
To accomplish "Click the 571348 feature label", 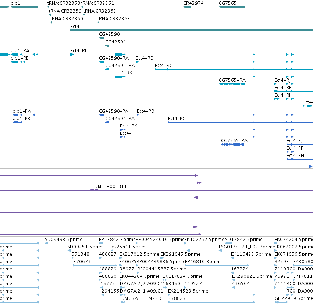I will tap(81, 254).
